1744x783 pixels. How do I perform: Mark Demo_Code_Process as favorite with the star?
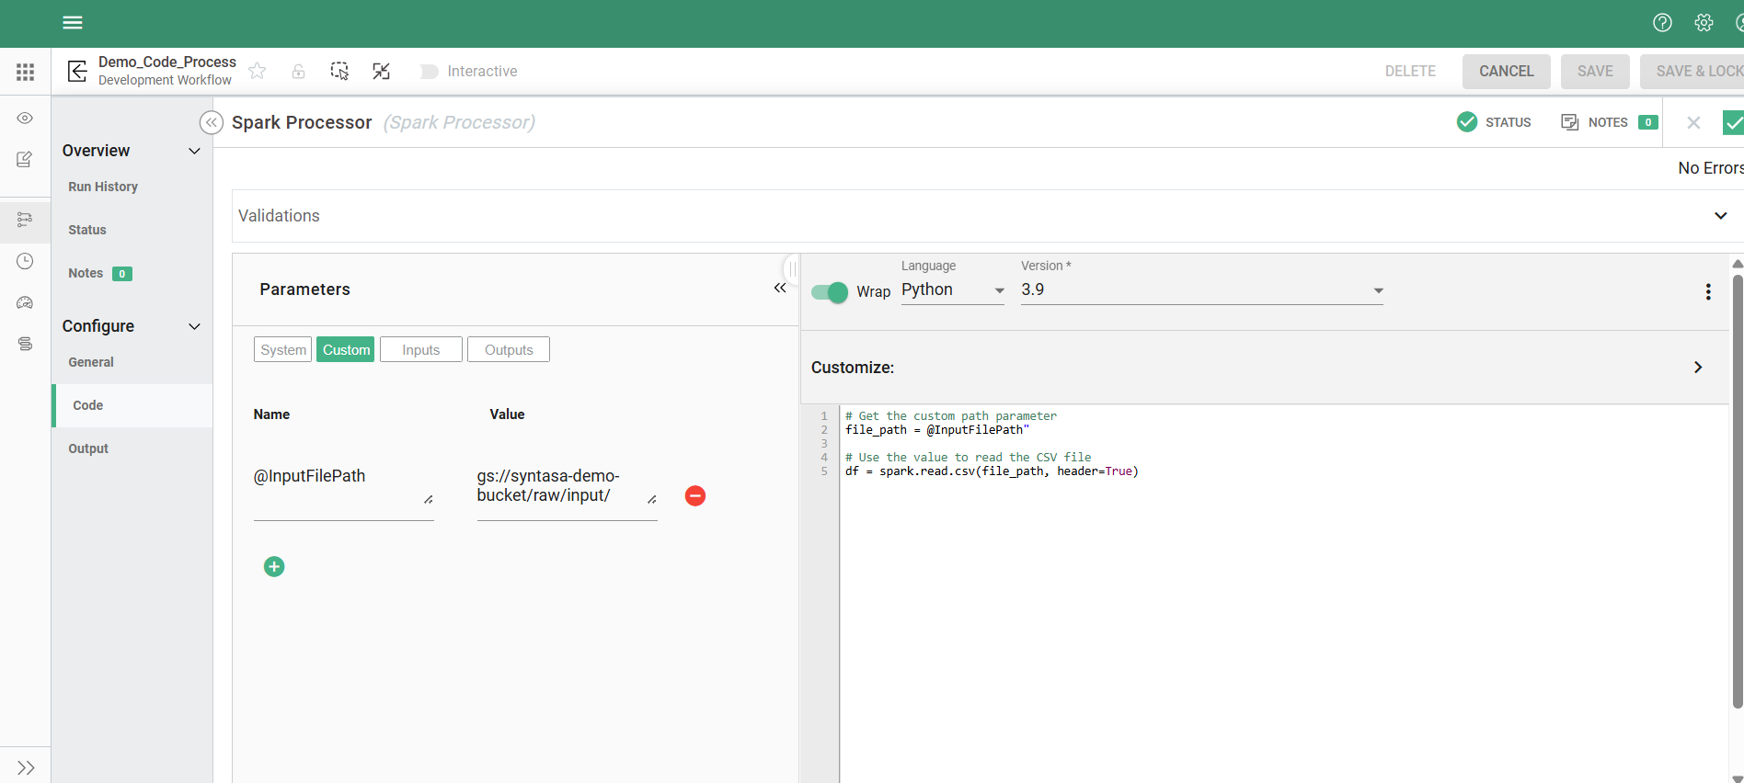click(258, 72)
